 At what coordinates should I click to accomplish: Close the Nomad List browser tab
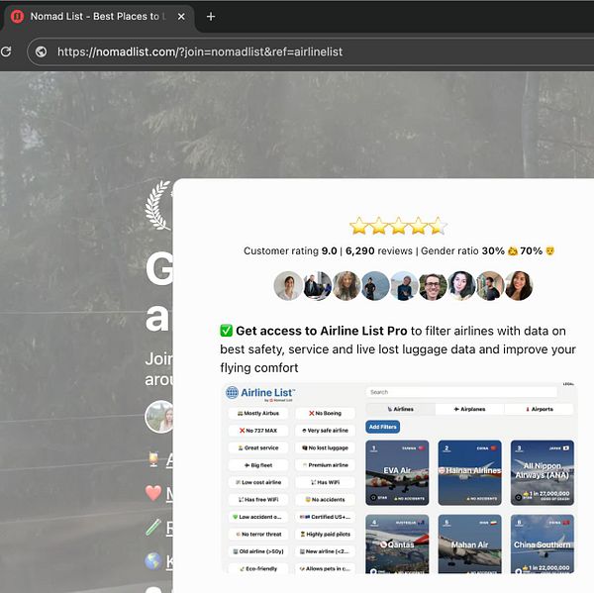[x=181, y=17]
